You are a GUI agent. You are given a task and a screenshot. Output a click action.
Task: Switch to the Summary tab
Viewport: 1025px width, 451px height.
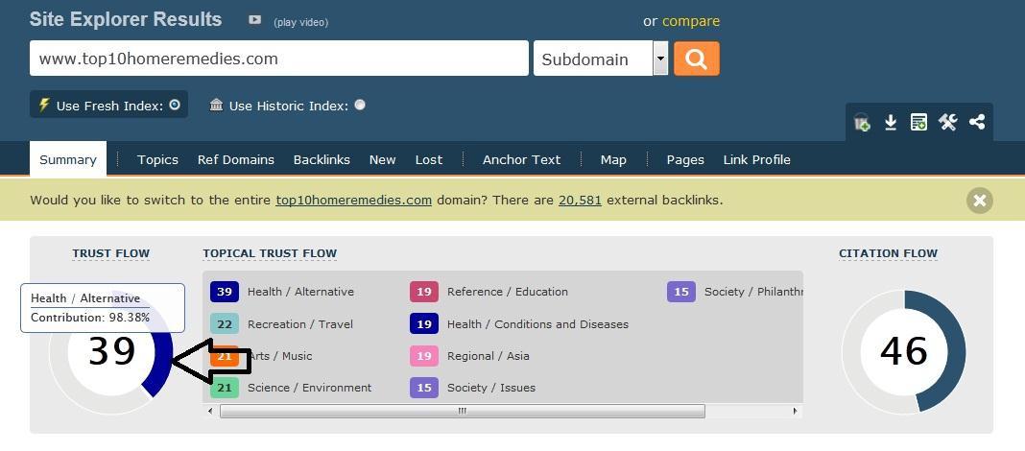point(68,159)
